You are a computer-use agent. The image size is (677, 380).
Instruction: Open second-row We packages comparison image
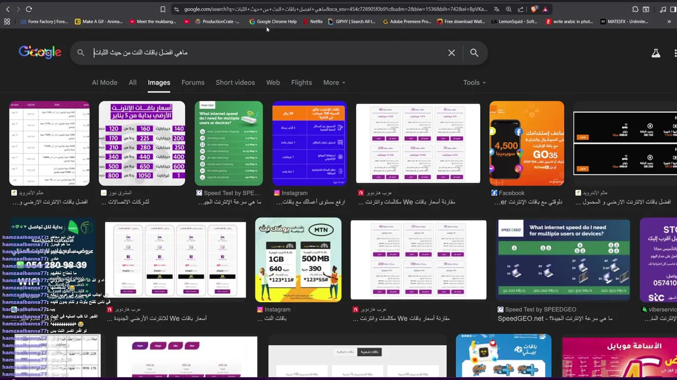418,260
